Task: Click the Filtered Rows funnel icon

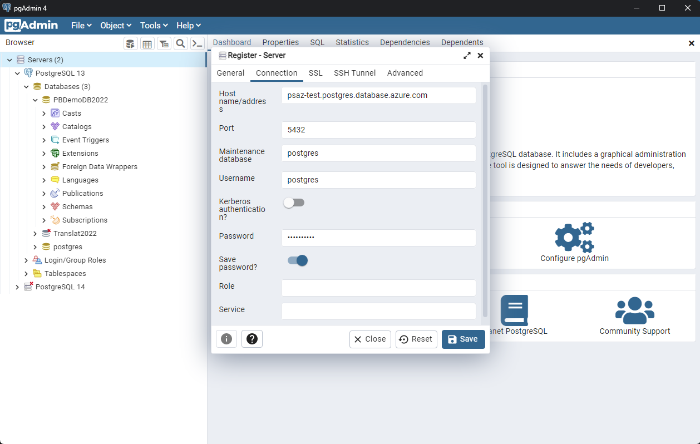Action: pos(164,43)
